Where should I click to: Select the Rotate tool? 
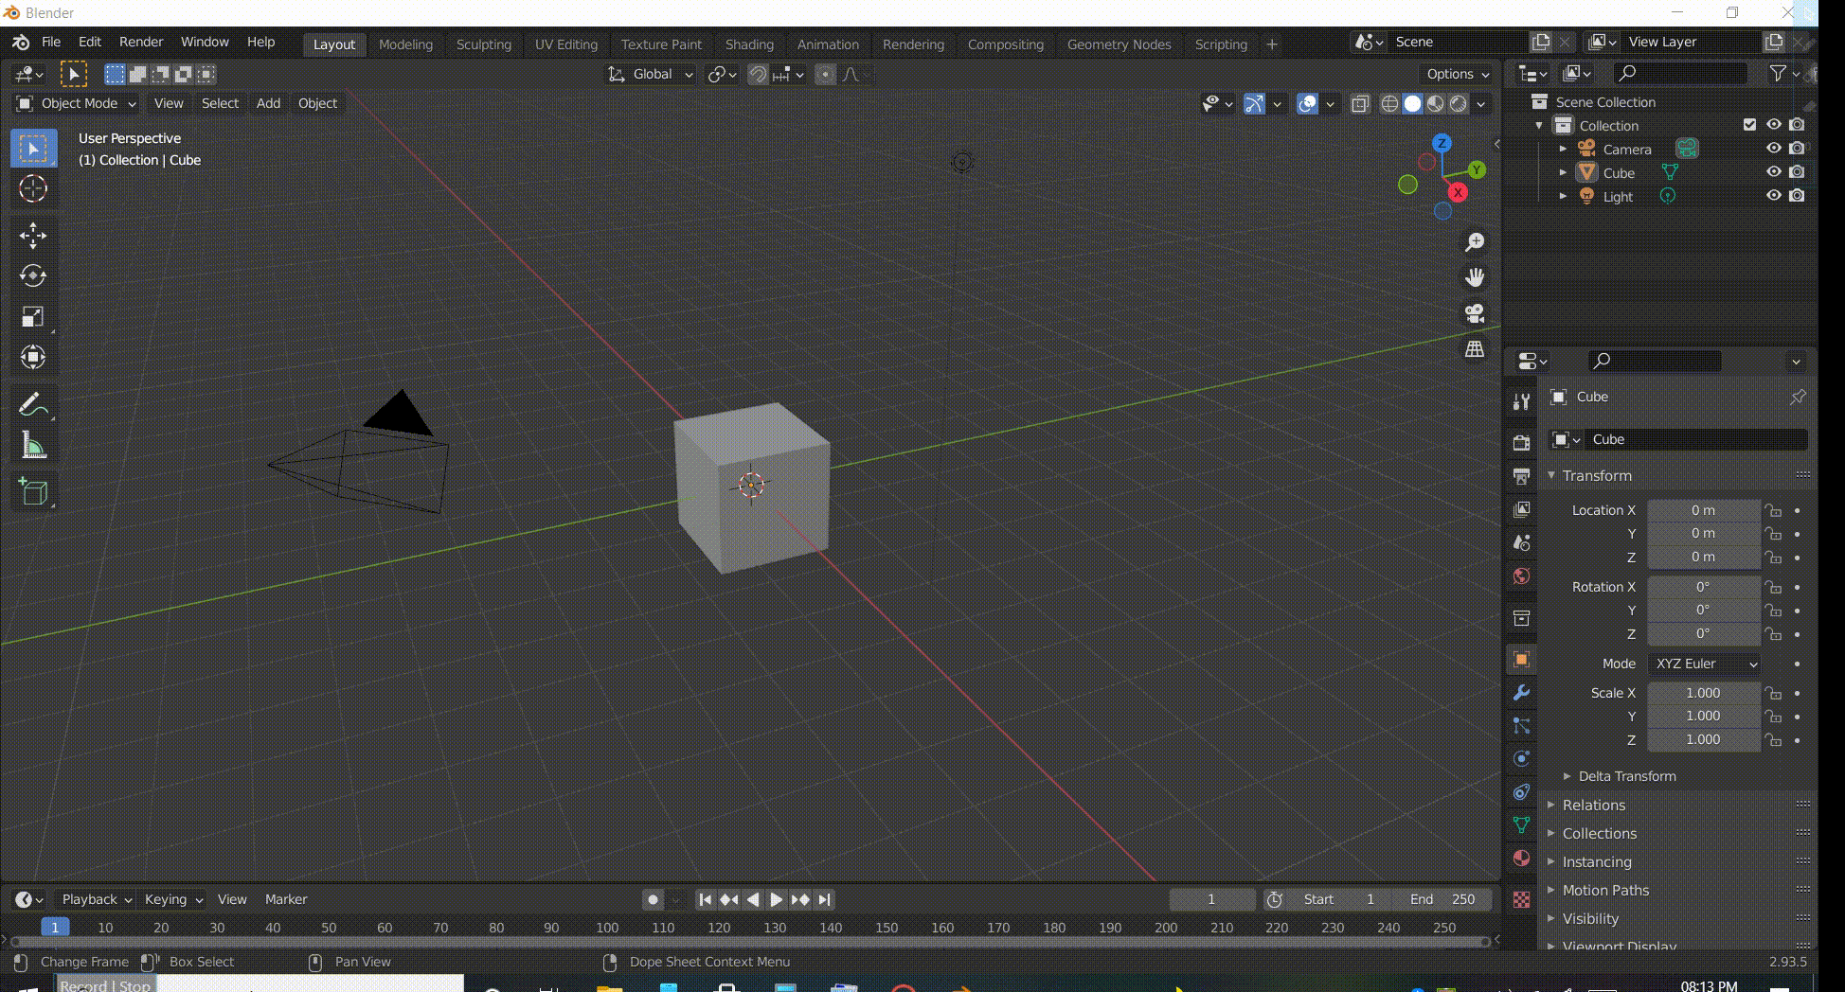point(33,276)
